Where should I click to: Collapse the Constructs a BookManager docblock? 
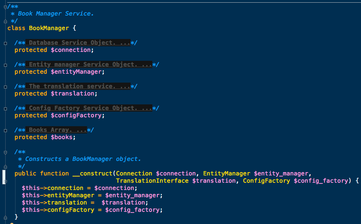click(5, 152)
